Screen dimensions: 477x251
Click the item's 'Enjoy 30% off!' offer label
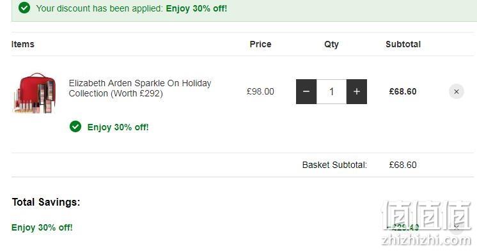[x=118, y=127]
